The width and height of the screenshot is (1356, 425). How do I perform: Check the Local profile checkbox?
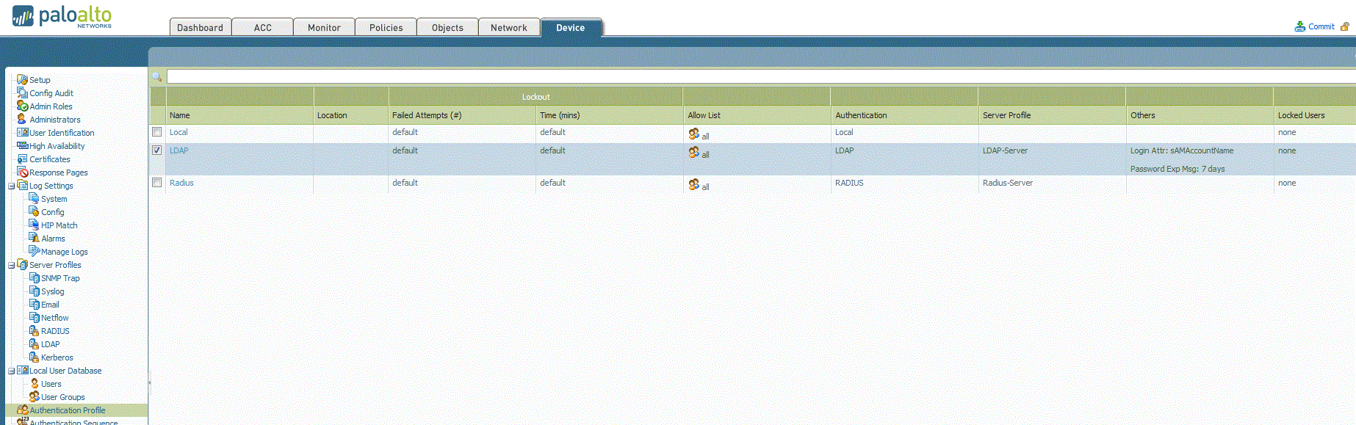tap(156, 132)
